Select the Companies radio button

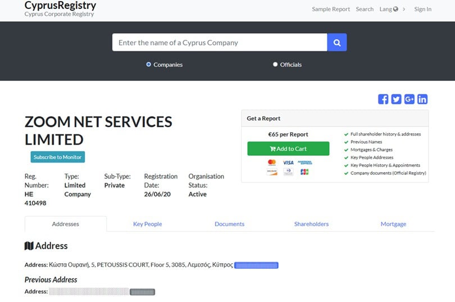tap(149, 65)
